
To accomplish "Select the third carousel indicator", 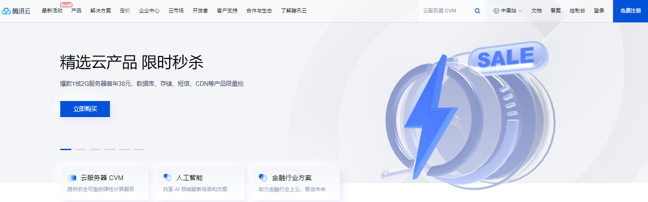I will click(95, 149).
